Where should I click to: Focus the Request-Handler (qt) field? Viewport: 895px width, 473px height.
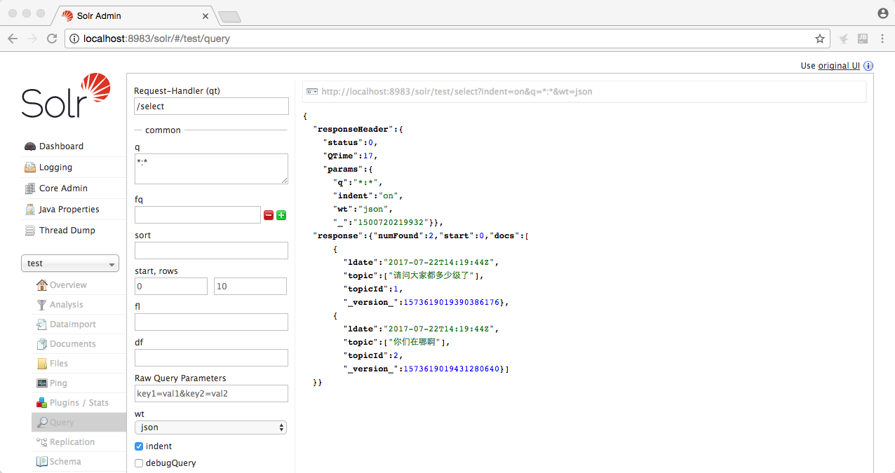pyautogui.click(x=211, y=106)
